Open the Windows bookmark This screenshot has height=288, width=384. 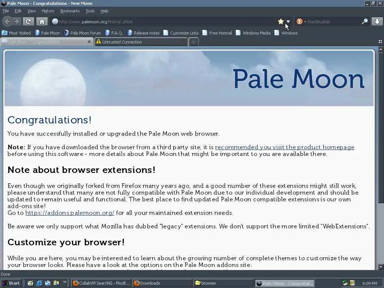(x=286, y=33)
